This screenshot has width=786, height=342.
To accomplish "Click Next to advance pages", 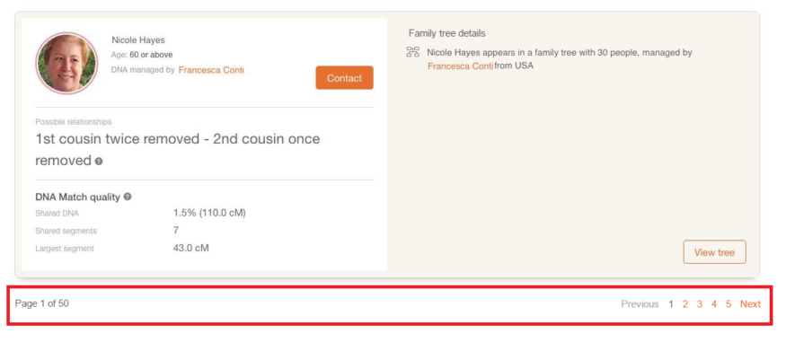I will click(x=750, y=304).
